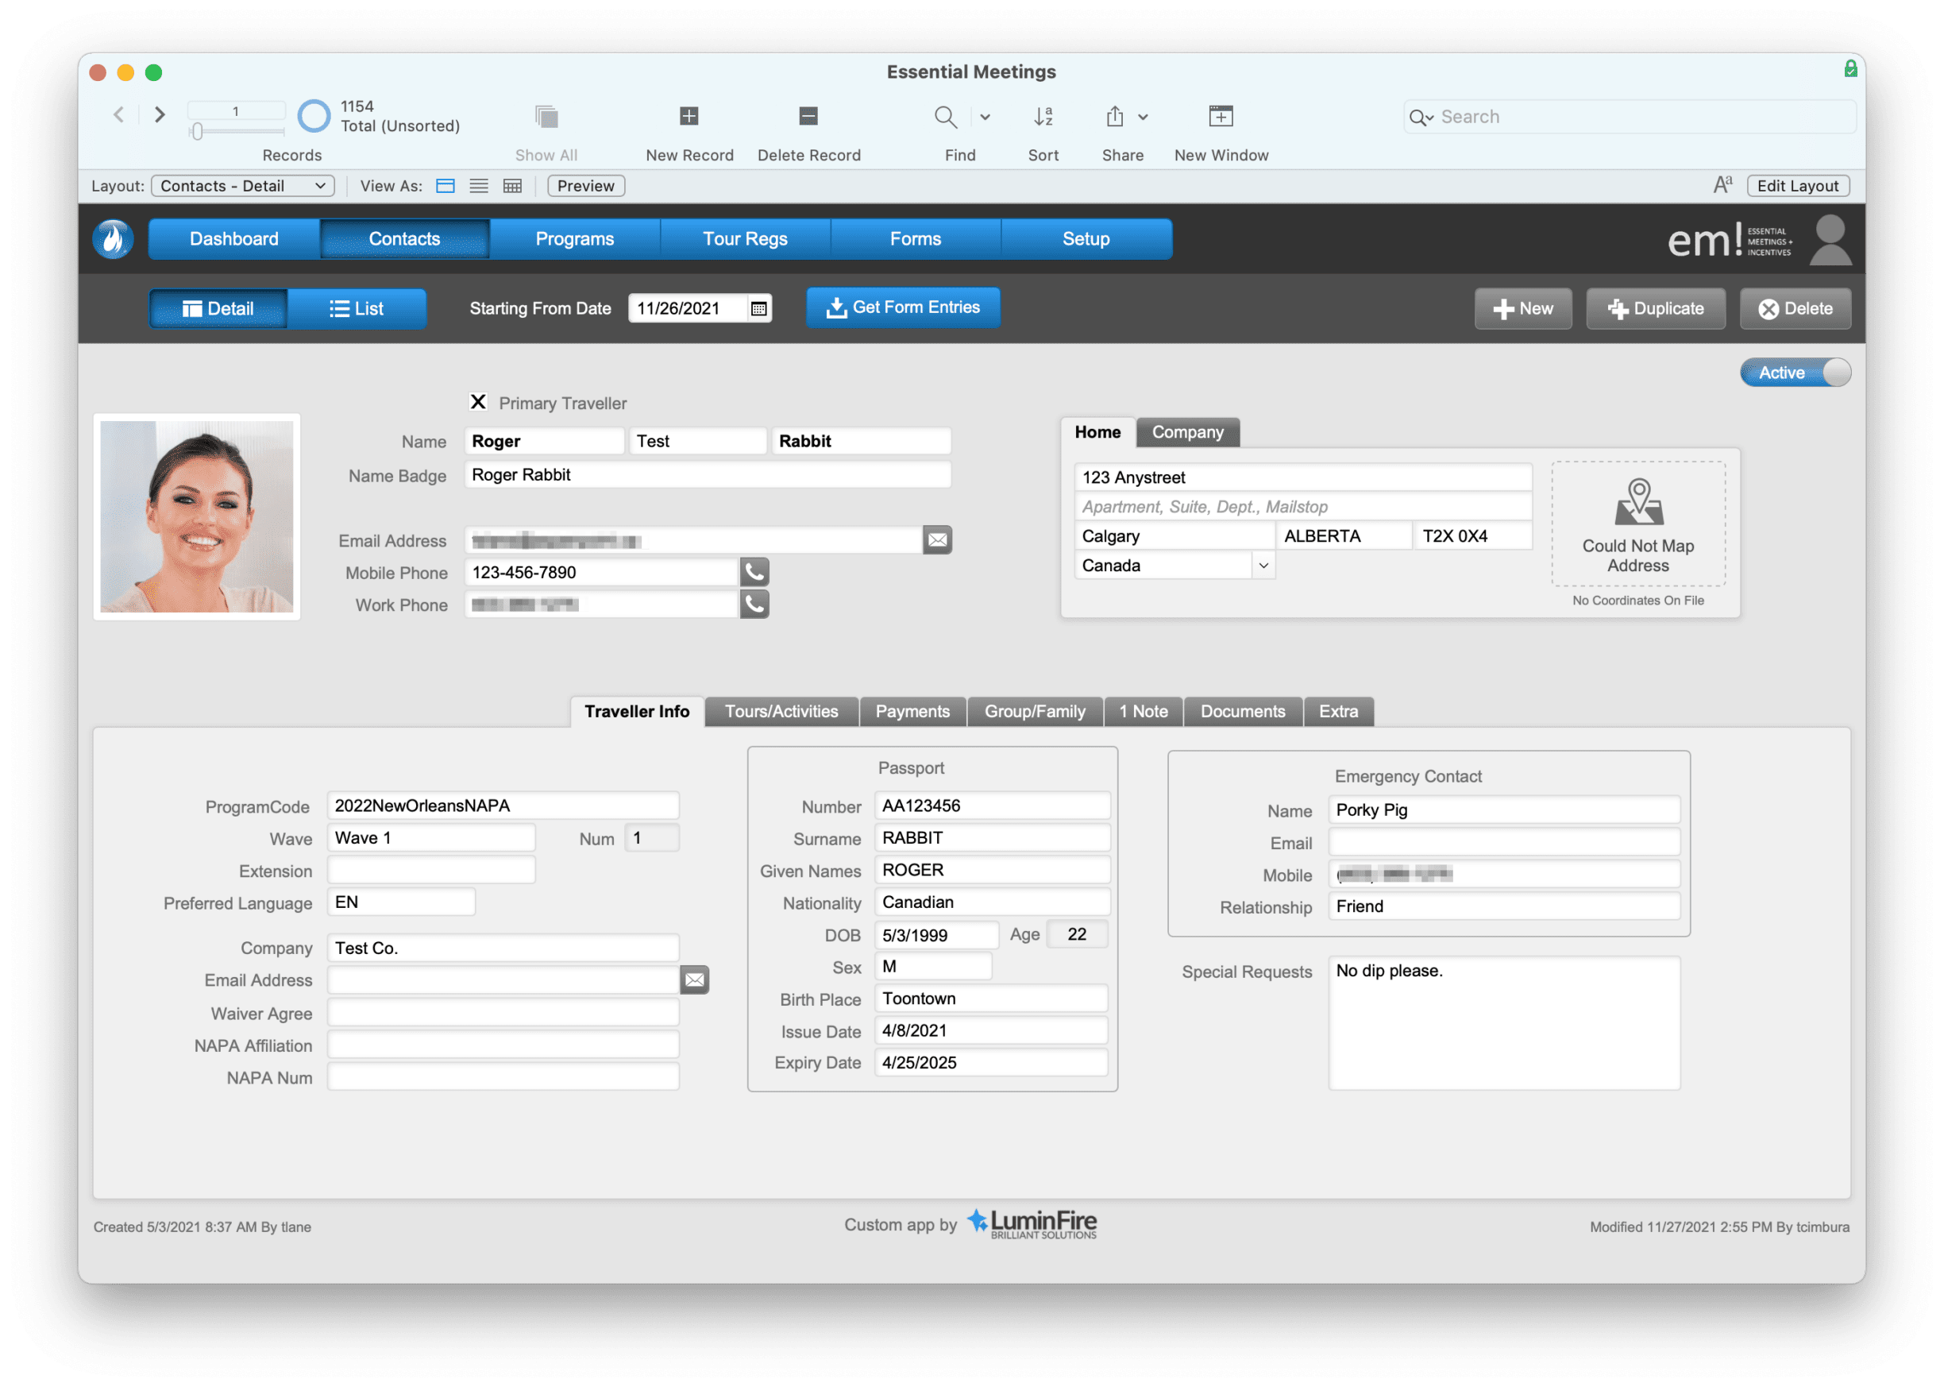The height and width of the screenshot is (1387, 1944).
Task: Click the flame home logo icon
Action: pyautogui.click(x=114, y=239)
